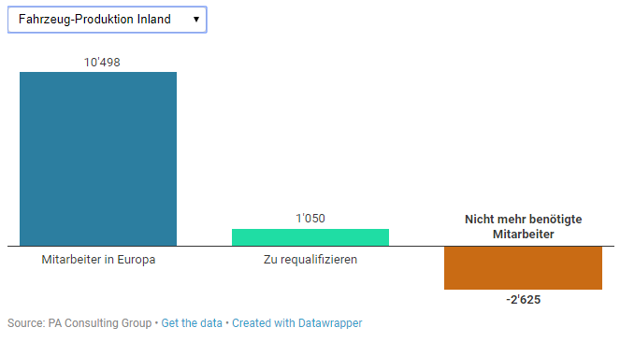Open the Get the data link
Viewport: 620px width, 356px height.
pyautogui.click(x=192, y=323)
